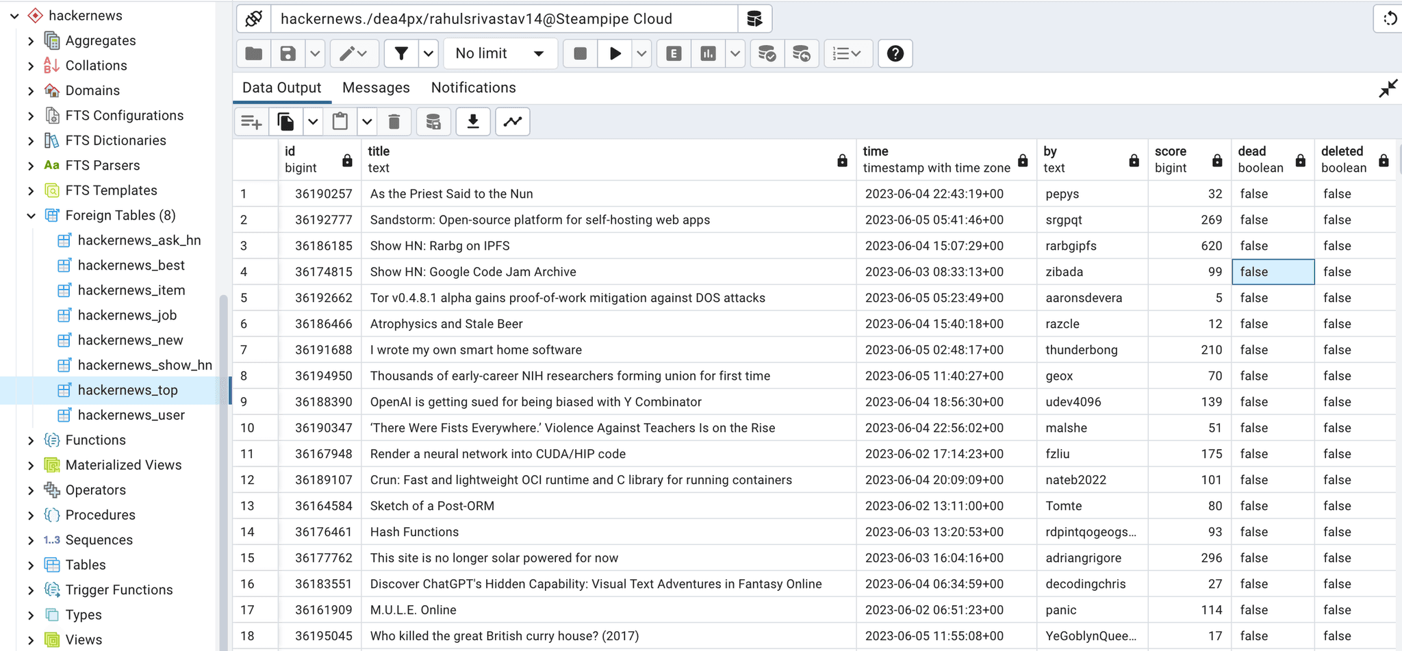Click the Stop query square button

tap(580, 53)
